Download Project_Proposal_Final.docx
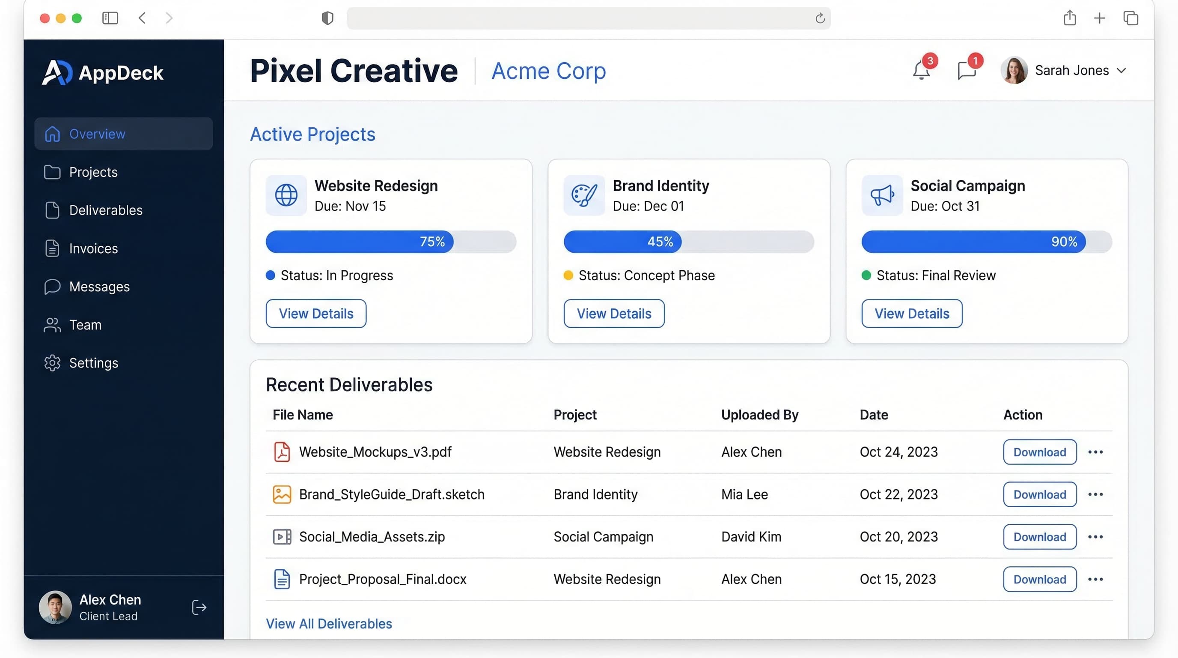 tap(1039, 579)
